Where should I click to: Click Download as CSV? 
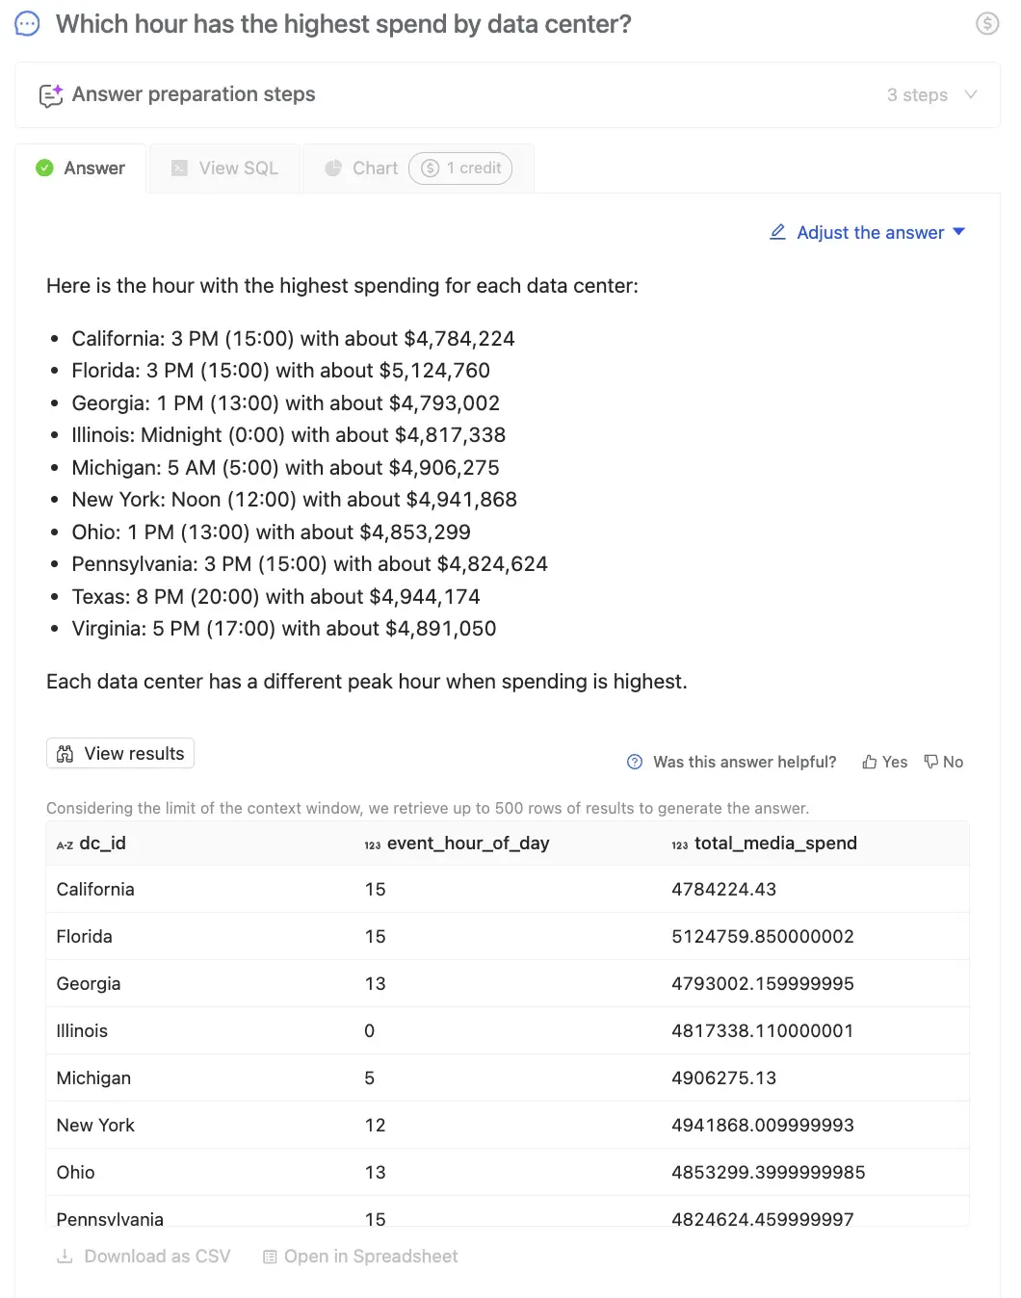144,1257
